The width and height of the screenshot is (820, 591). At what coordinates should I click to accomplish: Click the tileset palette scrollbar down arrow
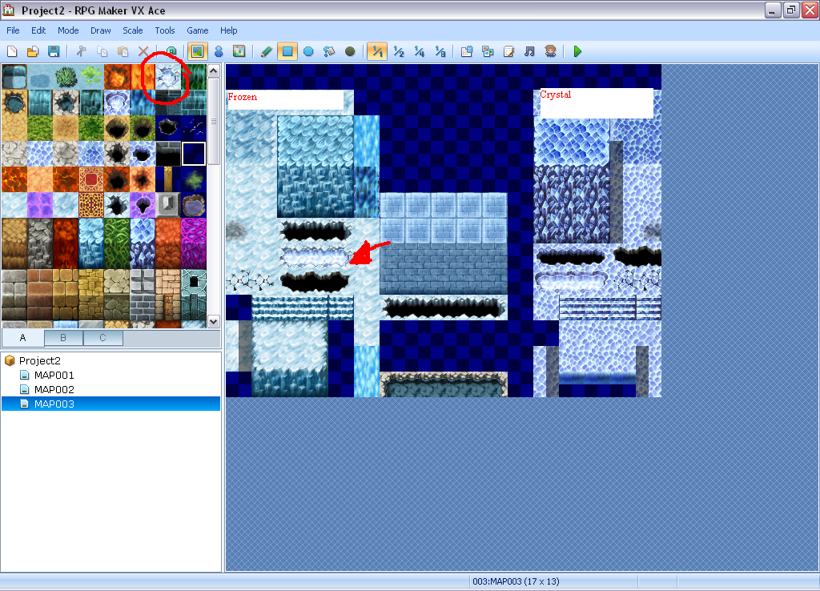(x=213, y=320)
